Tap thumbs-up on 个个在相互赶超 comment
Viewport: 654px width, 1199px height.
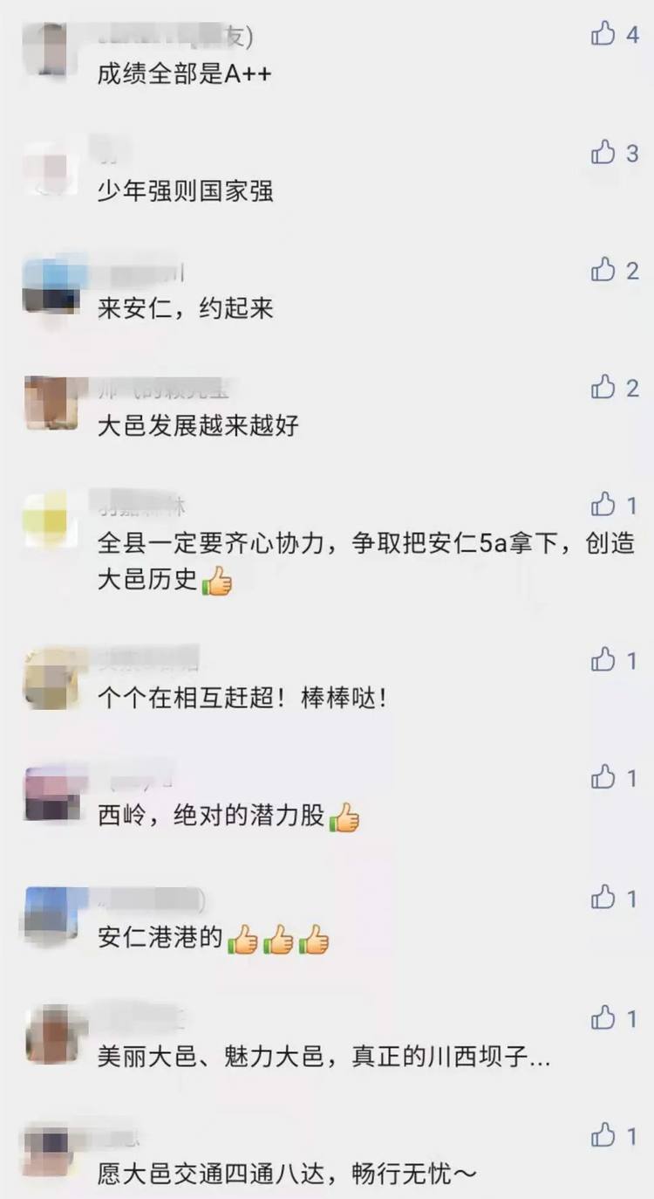tap(603, 659)
